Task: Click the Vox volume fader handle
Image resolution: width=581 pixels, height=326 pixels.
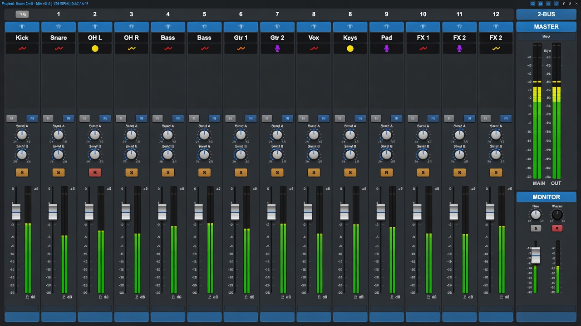Action: pos(308,212)
